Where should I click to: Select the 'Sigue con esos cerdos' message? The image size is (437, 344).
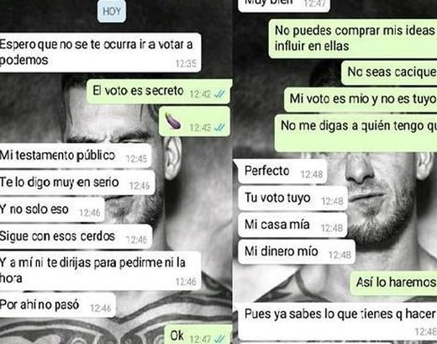[x=76, y=236]
